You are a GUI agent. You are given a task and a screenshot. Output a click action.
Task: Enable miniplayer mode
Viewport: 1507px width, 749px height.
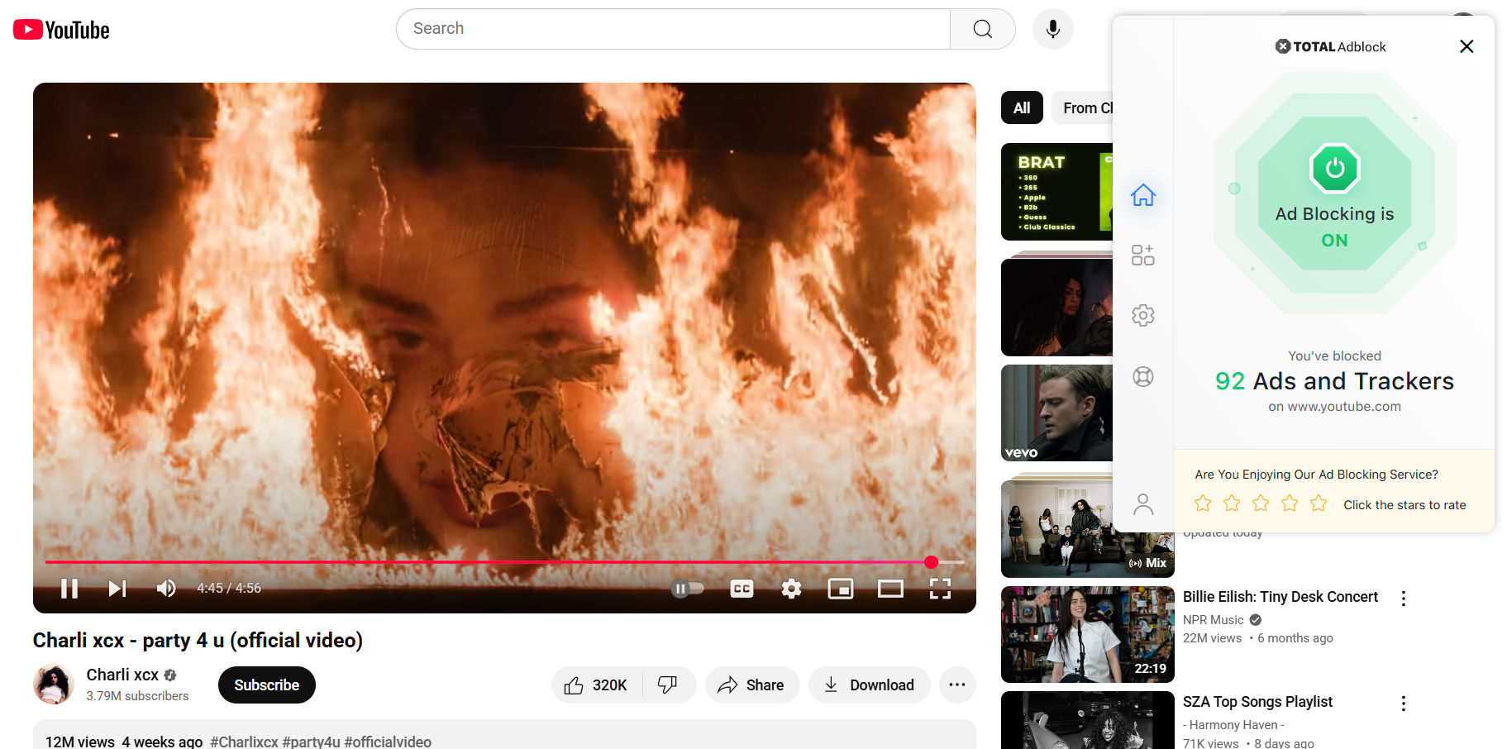[x=841, y=588]
